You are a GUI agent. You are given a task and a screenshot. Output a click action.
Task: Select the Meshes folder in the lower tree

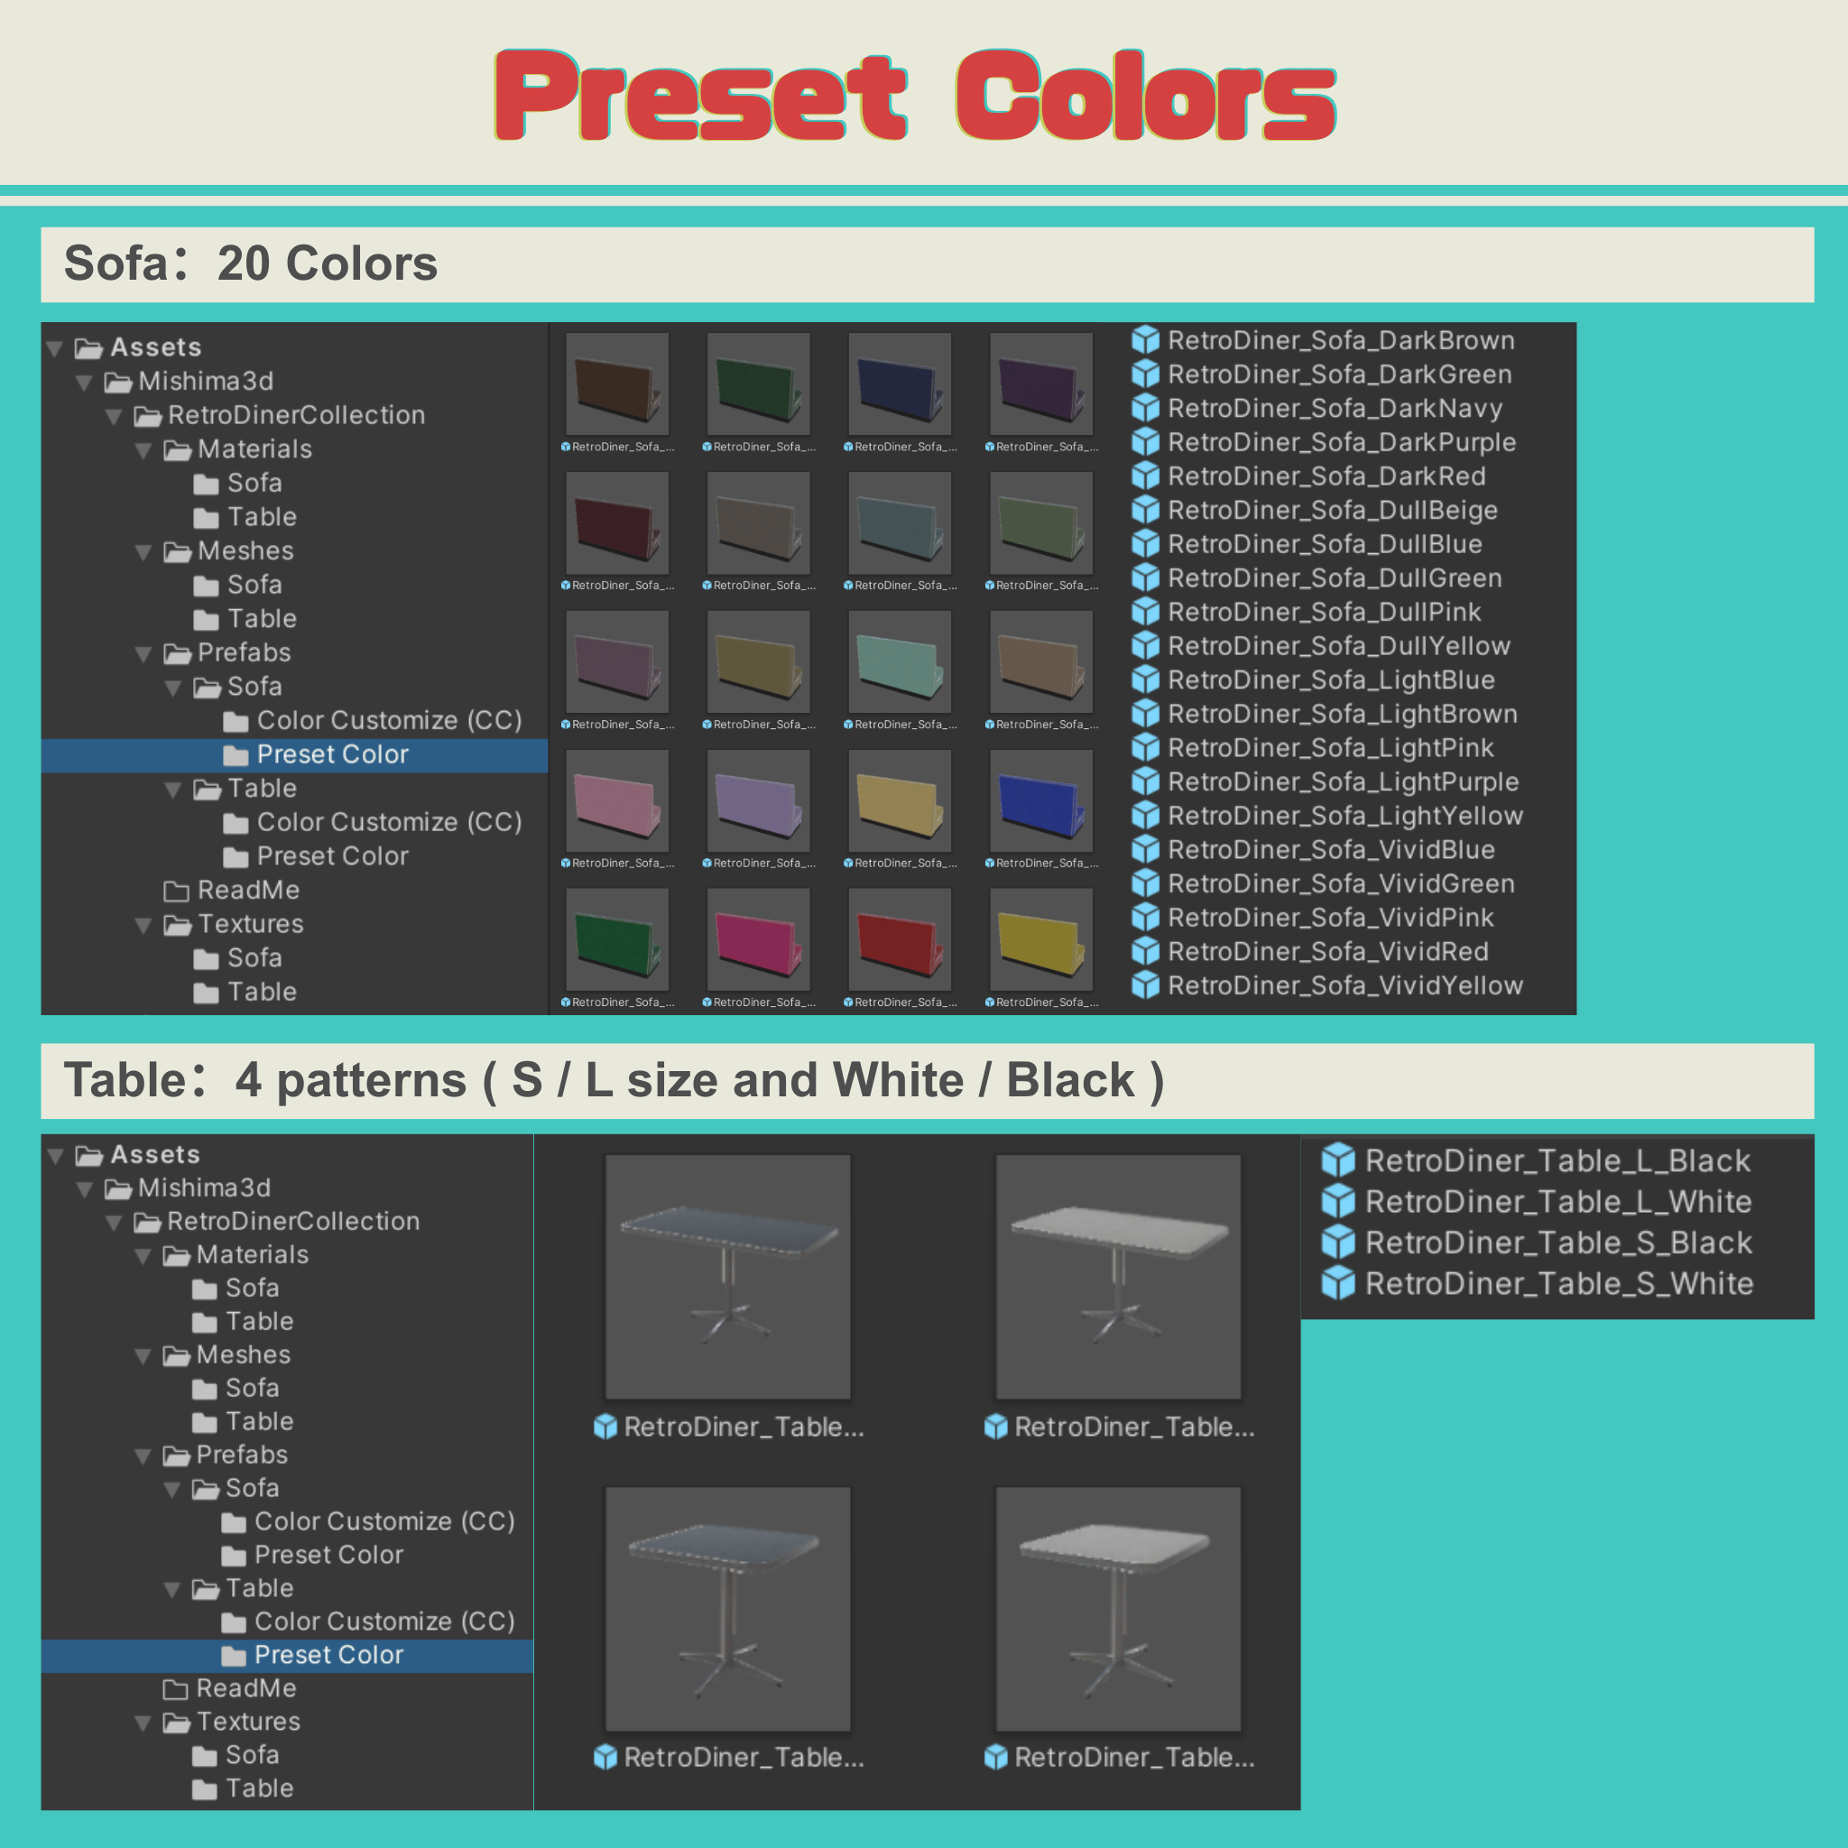(x=243, y=1354)
